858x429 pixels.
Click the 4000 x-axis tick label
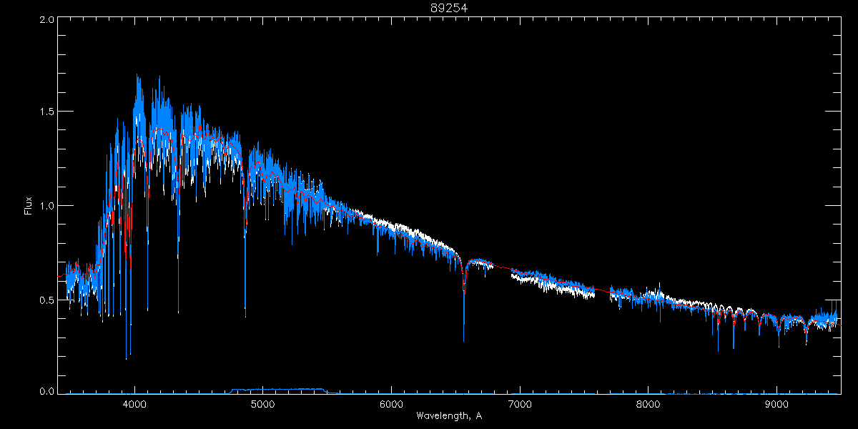click(x=134, y=403)
